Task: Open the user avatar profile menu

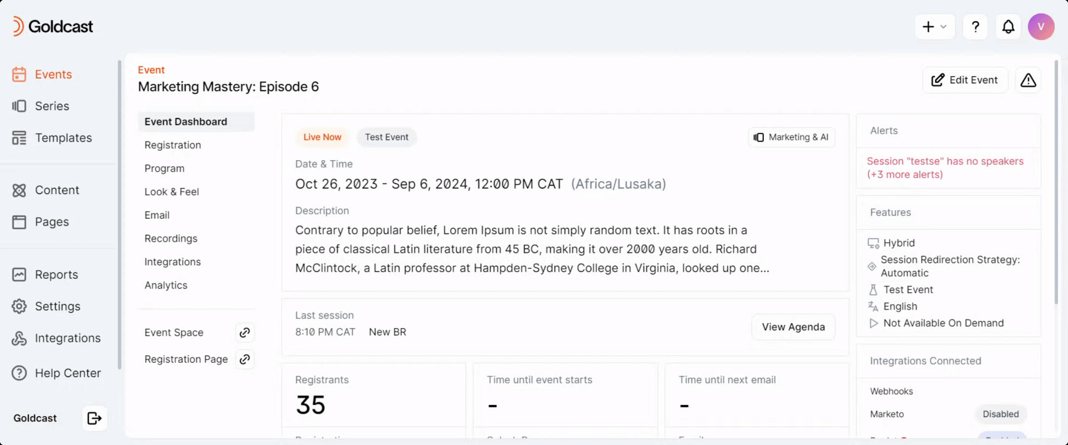Action: point(1041,27)
